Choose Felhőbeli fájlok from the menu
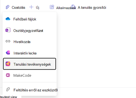Screen dimensions: 136x98 [25, 19]
